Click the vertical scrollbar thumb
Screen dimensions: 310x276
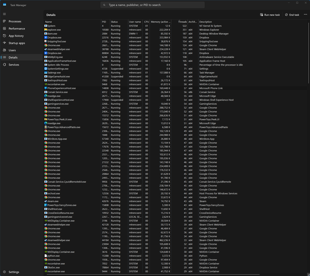(x=308, y=52)
